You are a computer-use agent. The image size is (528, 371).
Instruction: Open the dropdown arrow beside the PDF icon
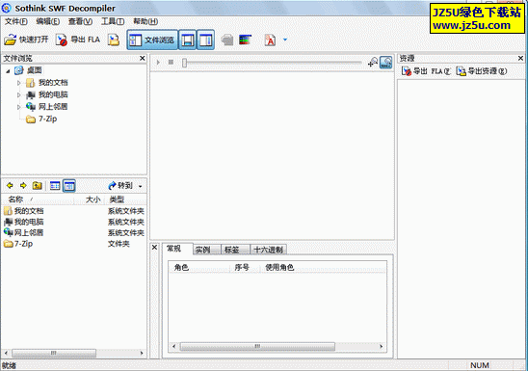(x=285, y=40)
